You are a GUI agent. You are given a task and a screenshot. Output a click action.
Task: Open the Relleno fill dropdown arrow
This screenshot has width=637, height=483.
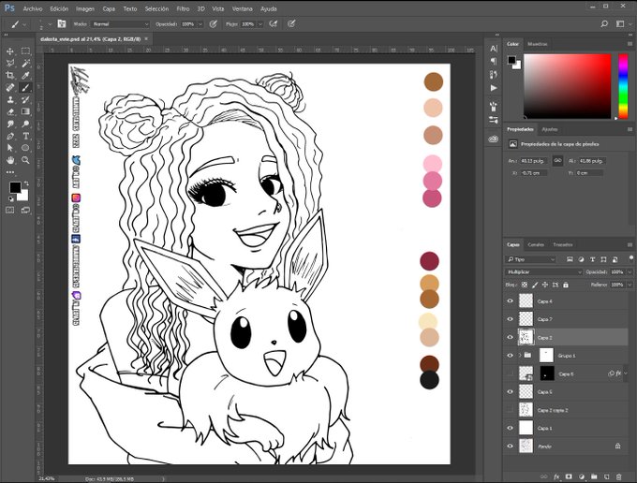click(630, 285)
